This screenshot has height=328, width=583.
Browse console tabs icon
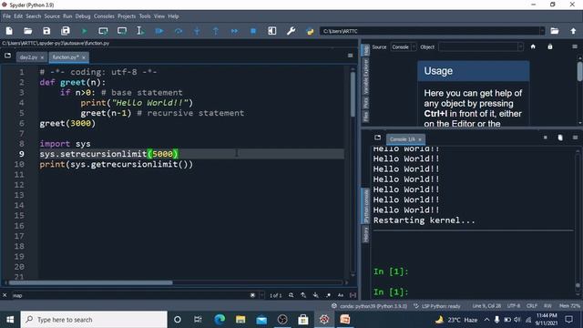pos(377,138)
